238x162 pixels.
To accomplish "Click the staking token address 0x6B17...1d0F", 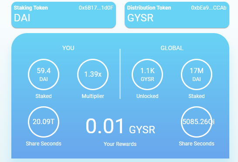I will [96, 8].
